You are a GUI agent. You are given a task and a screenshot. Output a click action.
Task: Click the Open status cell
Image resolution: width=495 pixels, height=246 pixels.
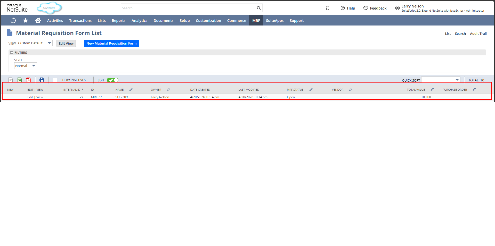[x=291, y=97]
